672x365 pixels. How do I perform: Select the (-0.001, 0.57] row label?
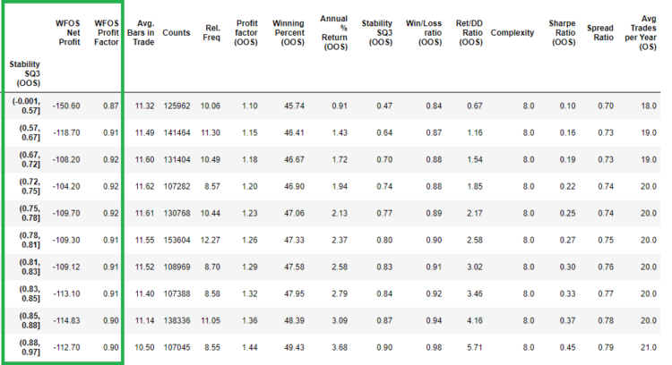[x=26, y=106]
